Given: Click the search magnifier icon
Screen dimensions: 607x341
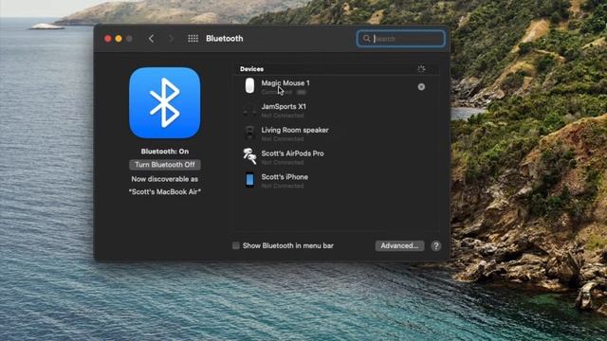Looking at the screenshot, I should click(367, 38).
